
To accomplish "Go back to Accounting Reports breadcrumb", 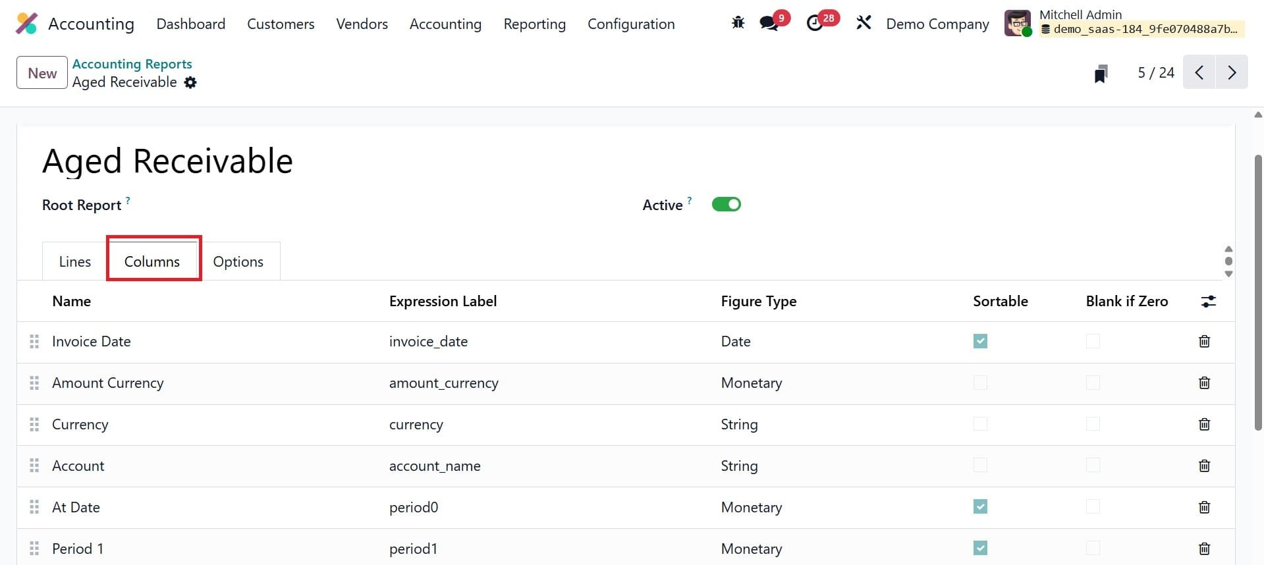I will [132, 64].
